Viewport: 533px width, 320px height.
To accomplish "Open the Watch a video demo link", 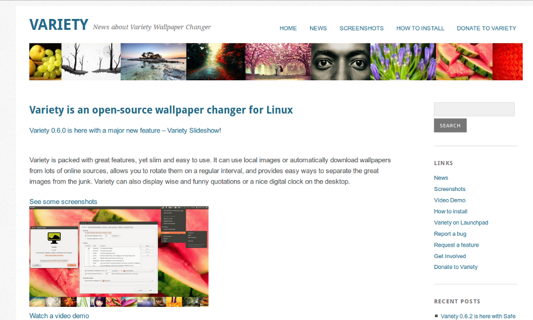I will (59, 316).
